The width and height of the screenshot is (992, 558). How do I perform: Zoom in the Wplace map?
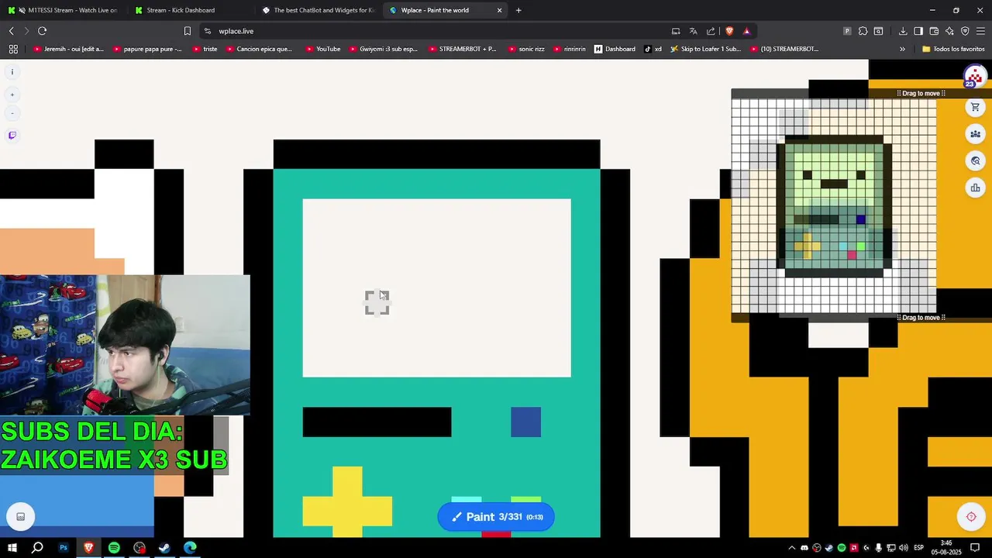click(x=12, y=95)
